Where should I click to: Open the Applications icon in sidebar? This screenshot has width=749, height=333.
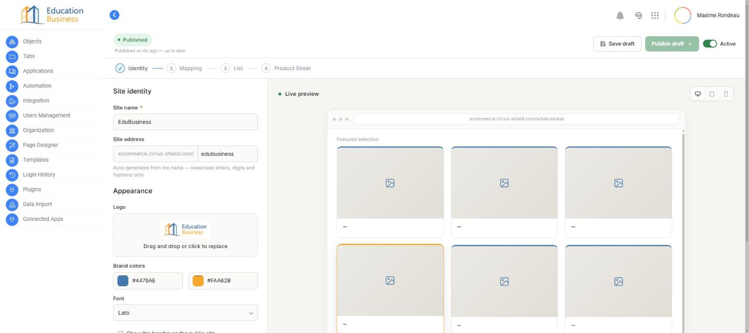point(12,72)
